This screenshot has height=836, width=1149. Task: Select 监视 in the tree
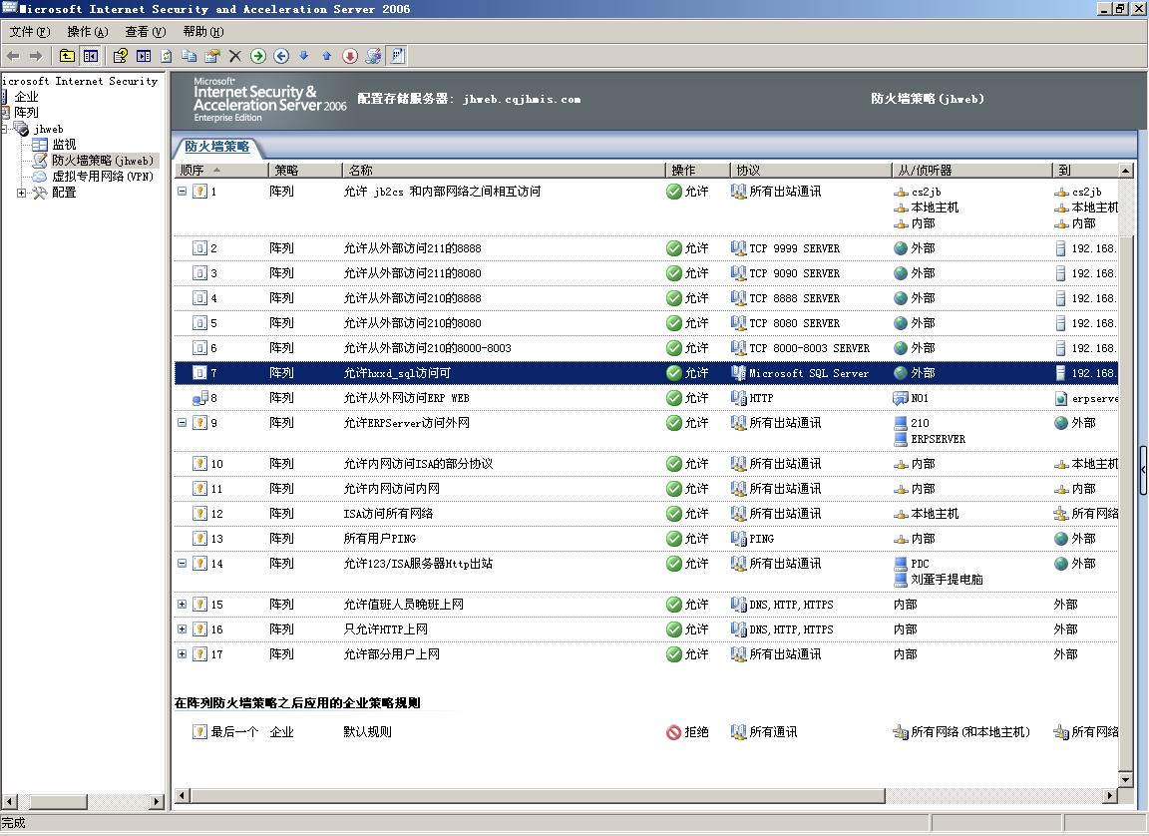tap(64, 145)
